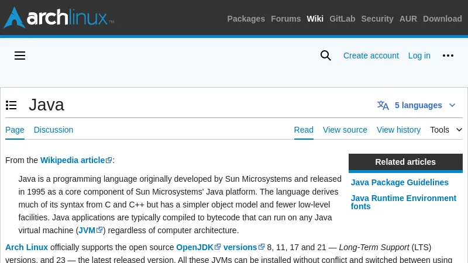The height and width of the screenshot is (263, 468).
Task: Open Java Package Guidelines related article
Action: (400, 182)
